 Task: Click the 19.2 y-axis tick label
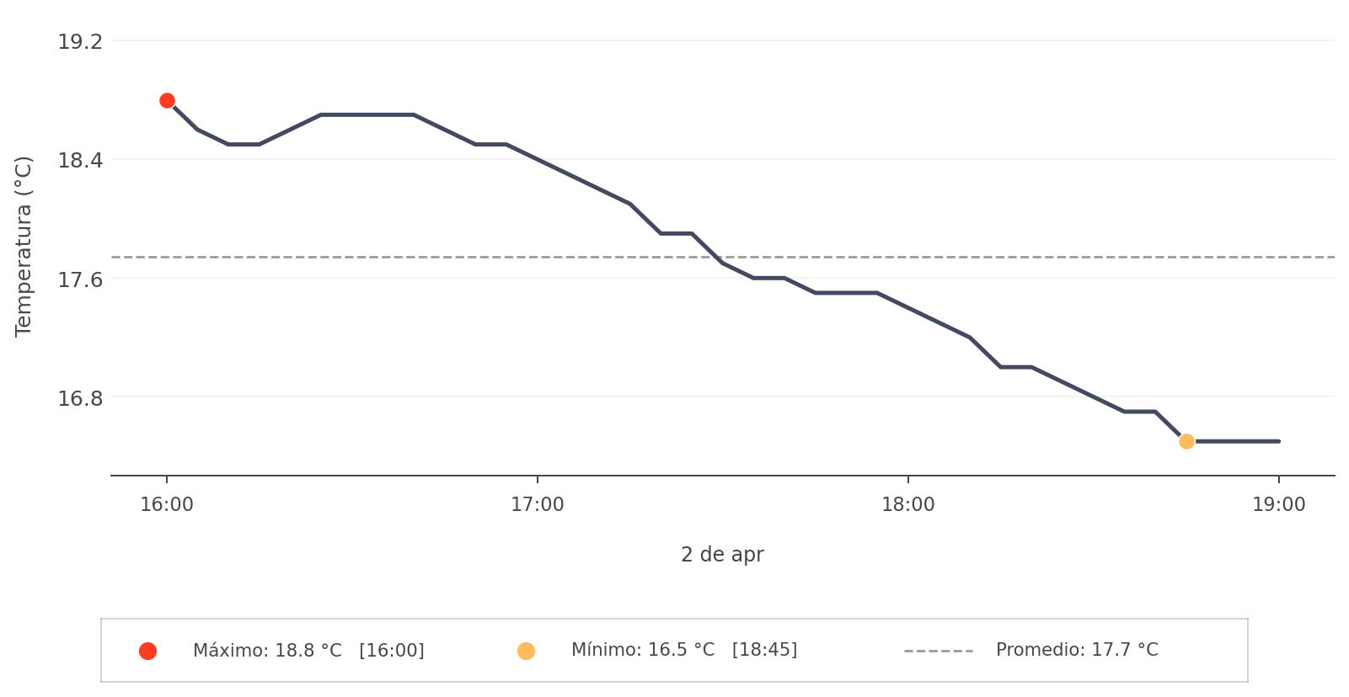click(80, 42)
